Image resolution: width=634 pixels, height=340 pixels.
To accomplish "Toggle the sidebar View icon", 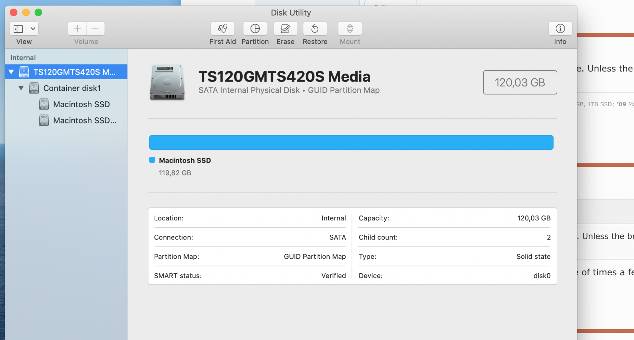I will pos(18,29).
